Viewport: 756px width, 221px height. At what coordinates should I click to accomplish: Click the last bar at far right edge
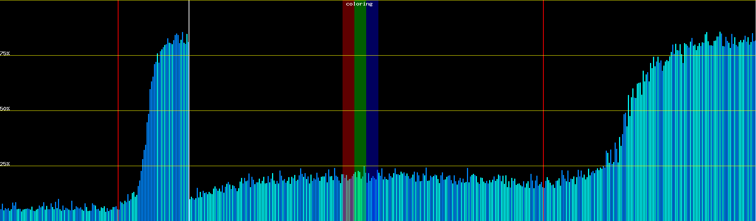pyautogui.click(x=755, y=129)
